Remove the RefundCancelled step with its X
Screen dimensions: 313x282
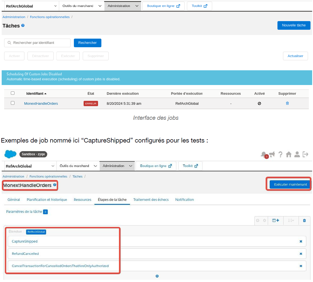click(301, 254)
